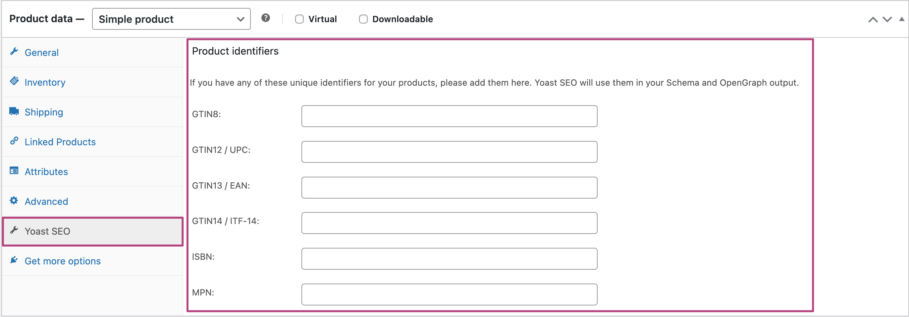Select the MPN input box
The image size is (909, 317).
coord(449,294)
